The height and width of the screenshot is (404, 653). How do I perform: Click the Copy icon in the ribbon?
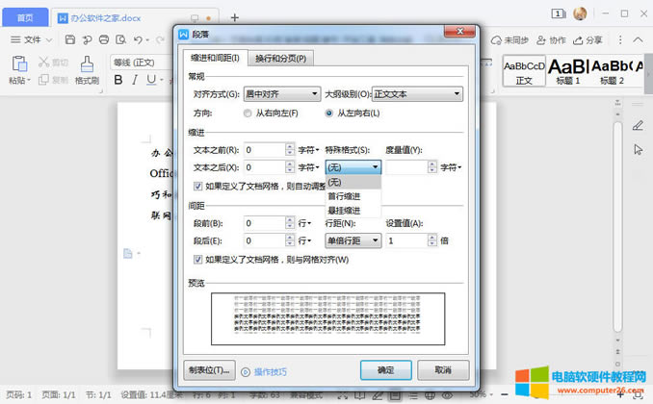(43, 80)
